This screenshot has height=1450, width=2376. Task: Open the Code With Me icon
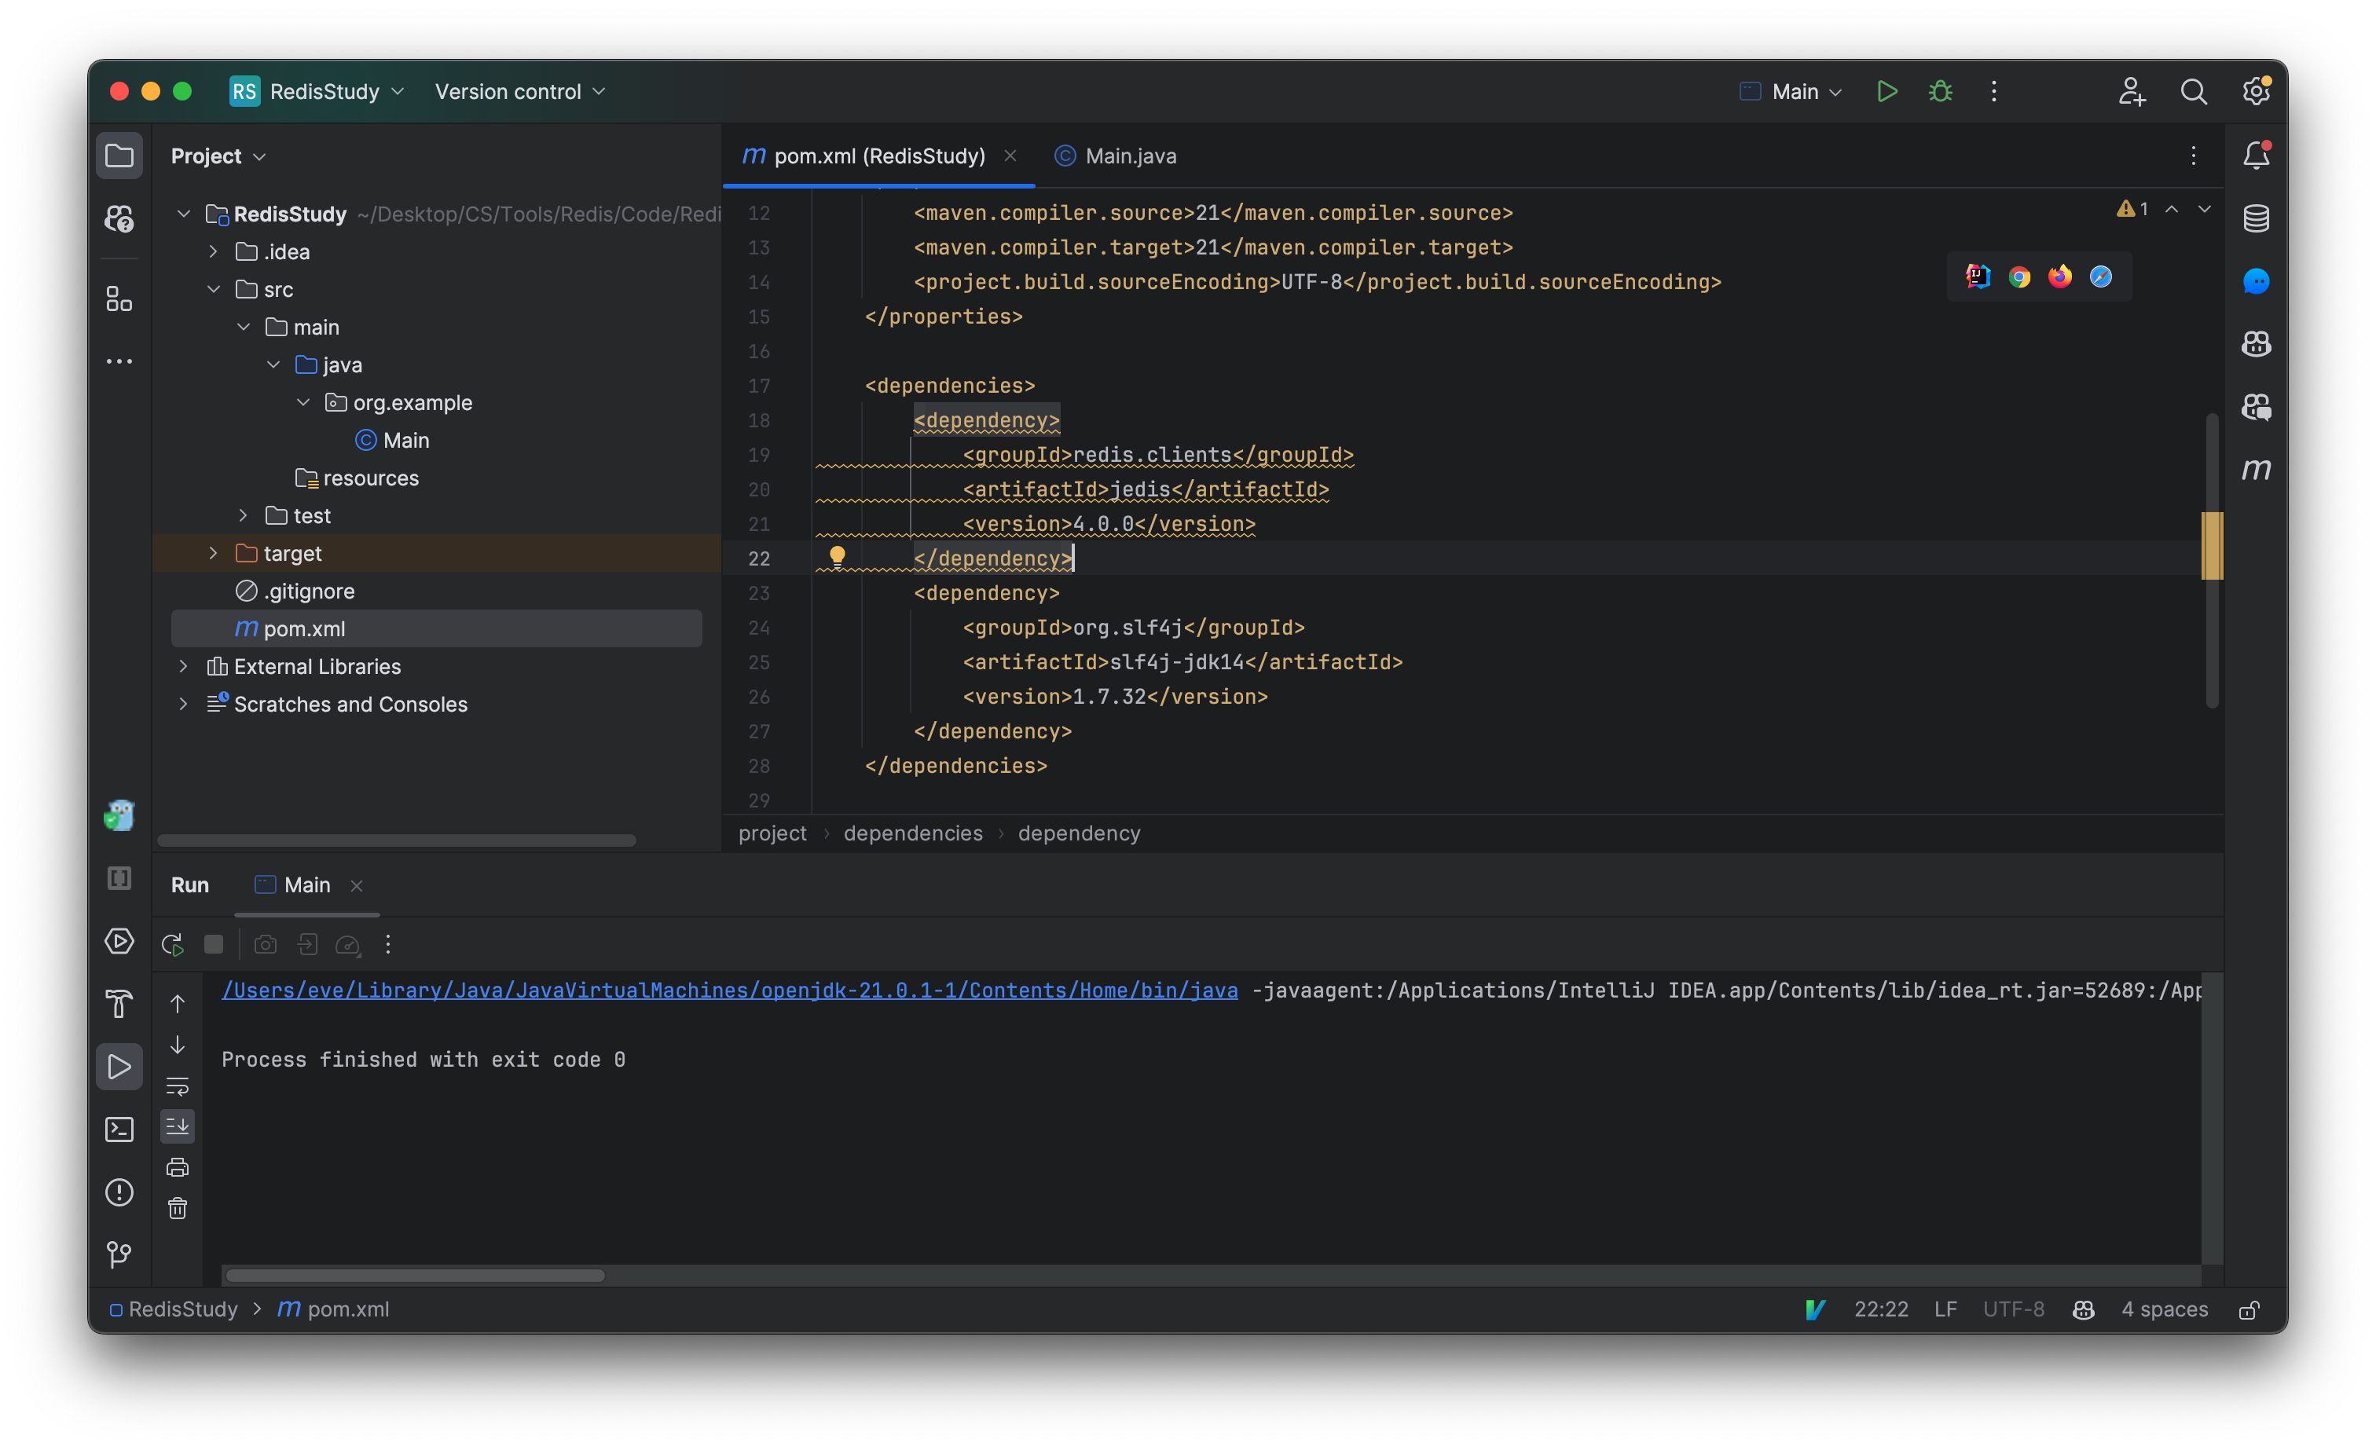click(2131, 92)
